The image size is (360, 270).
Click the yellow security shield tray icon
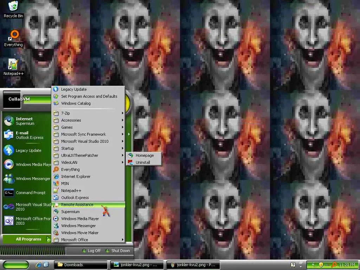[x=321, y=265]
